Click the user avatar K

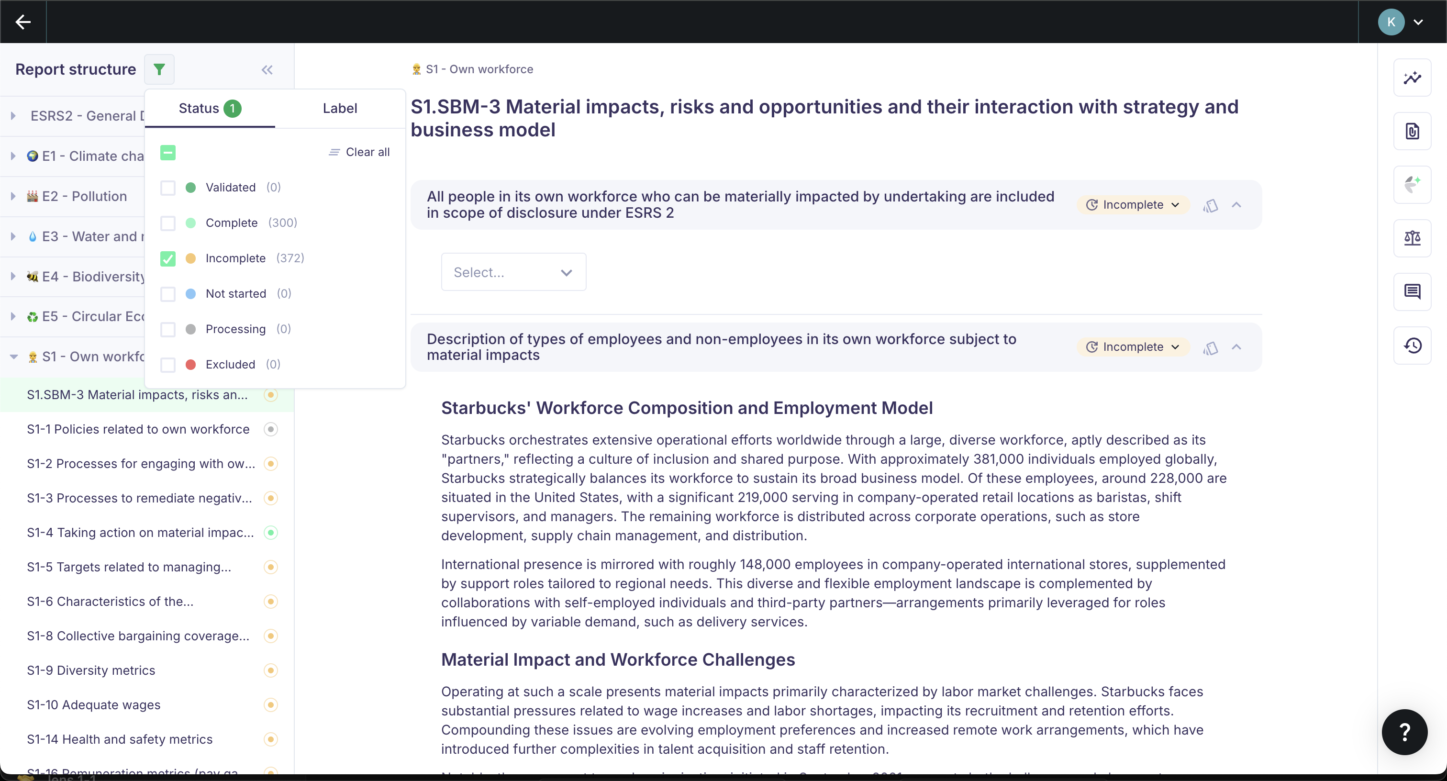pos(1391,22)
